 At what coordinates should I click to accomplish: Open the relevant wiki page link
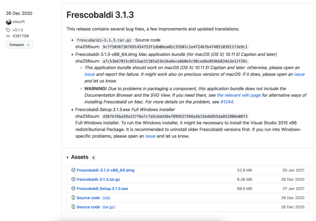(238, 96)
